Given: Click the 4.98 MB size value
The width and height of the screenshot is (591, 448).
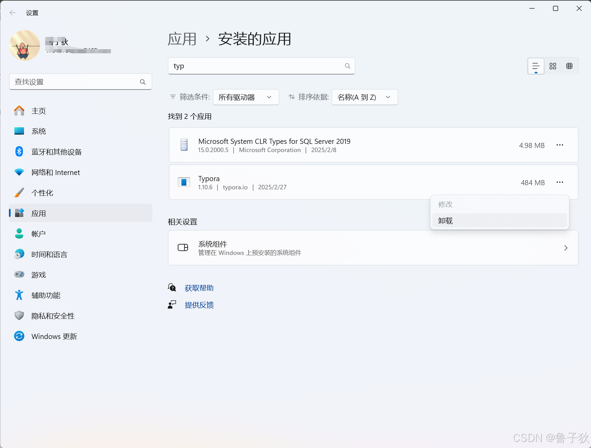Looking at the screenshot, I should pos(532,145).
